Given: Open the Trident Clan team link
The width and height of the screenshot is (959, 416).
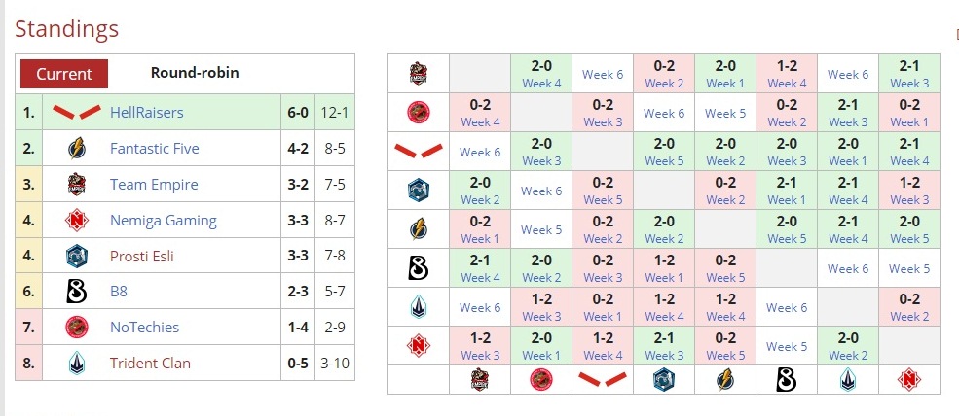Looking at the screenshot, I should pyautogui.click(x=150, y=364).
